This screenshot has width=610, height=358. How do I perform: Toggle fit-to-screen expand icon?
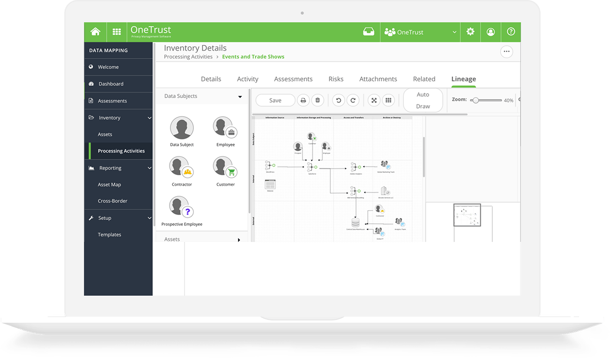pos(374,100)
